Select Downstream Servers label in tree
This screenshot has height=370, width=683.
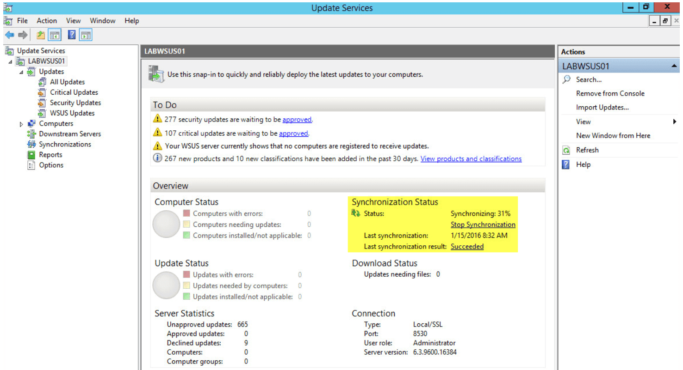70,134
